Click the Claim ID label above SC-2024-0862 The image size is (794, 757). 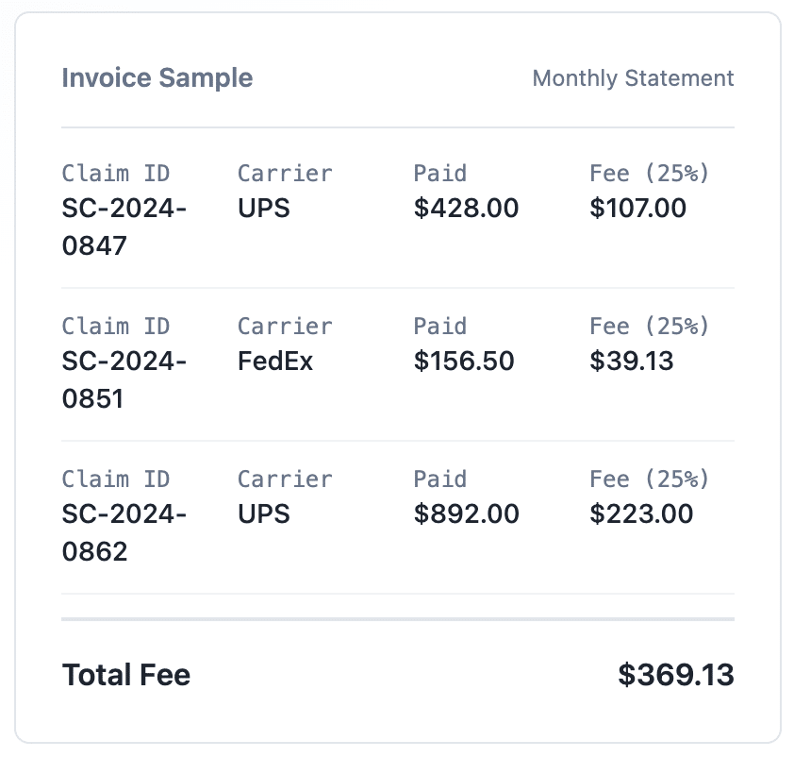116,479
